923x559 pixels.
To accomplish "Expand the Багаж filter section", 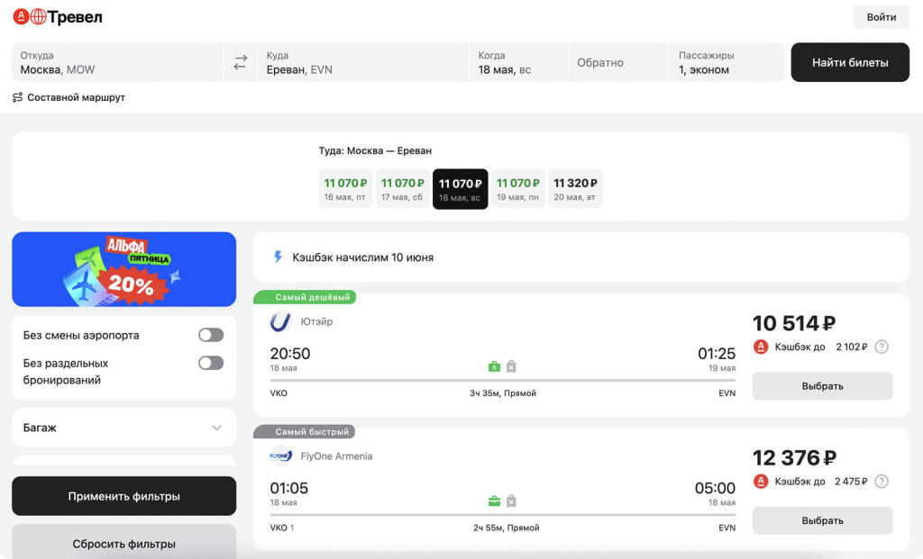I will tap(123, 428).
